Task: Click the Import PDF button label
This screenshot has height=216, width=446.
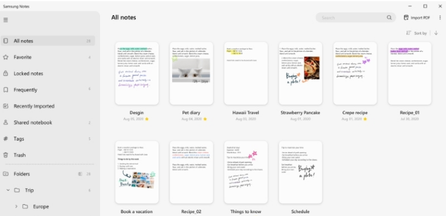Action: pos(420,18)
